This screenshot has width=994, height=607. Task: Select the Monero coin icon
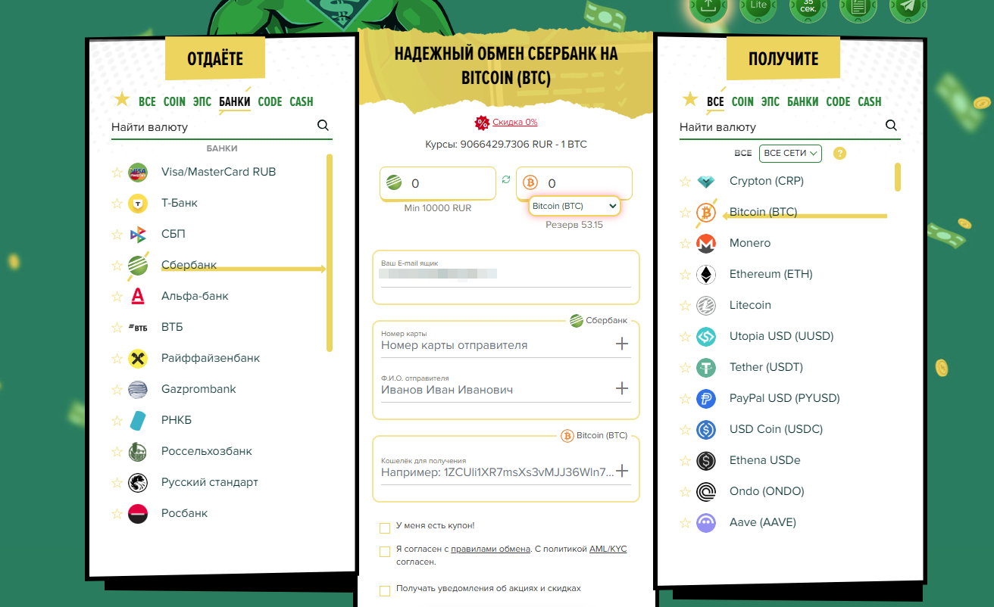click(x=706, y=244)
